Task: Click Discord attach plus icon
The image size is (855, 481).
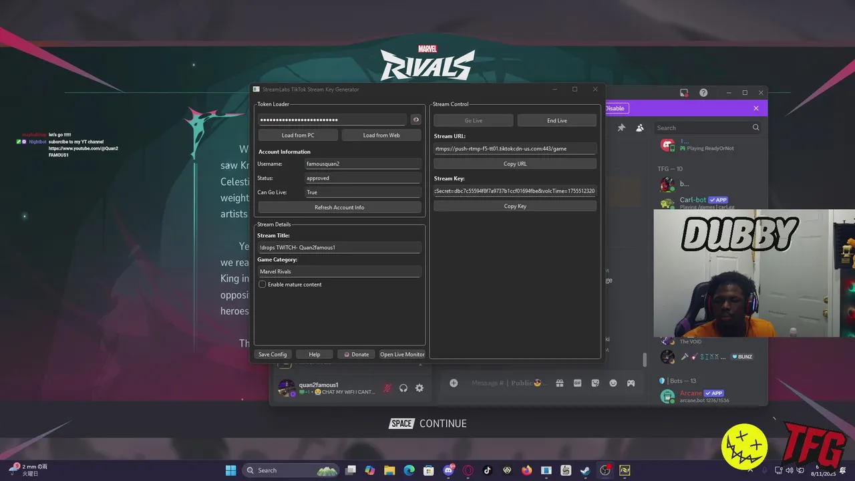Action: point(454,383)
